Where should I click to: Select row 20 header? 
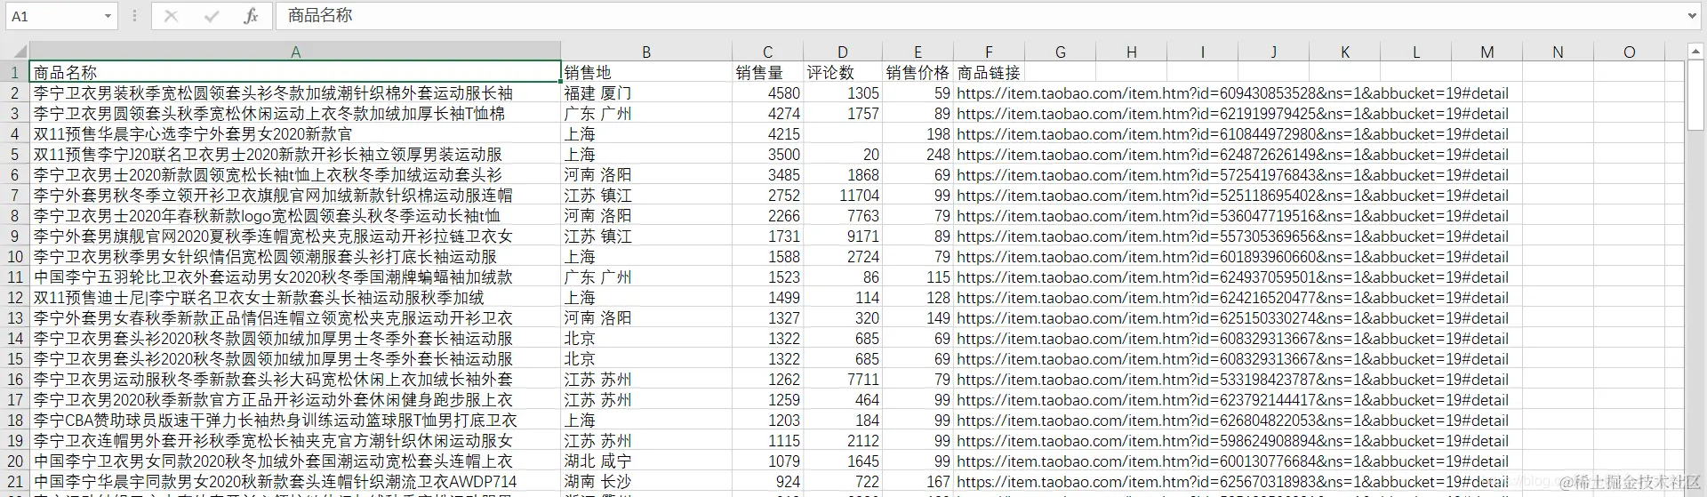(x=15, y=461)
